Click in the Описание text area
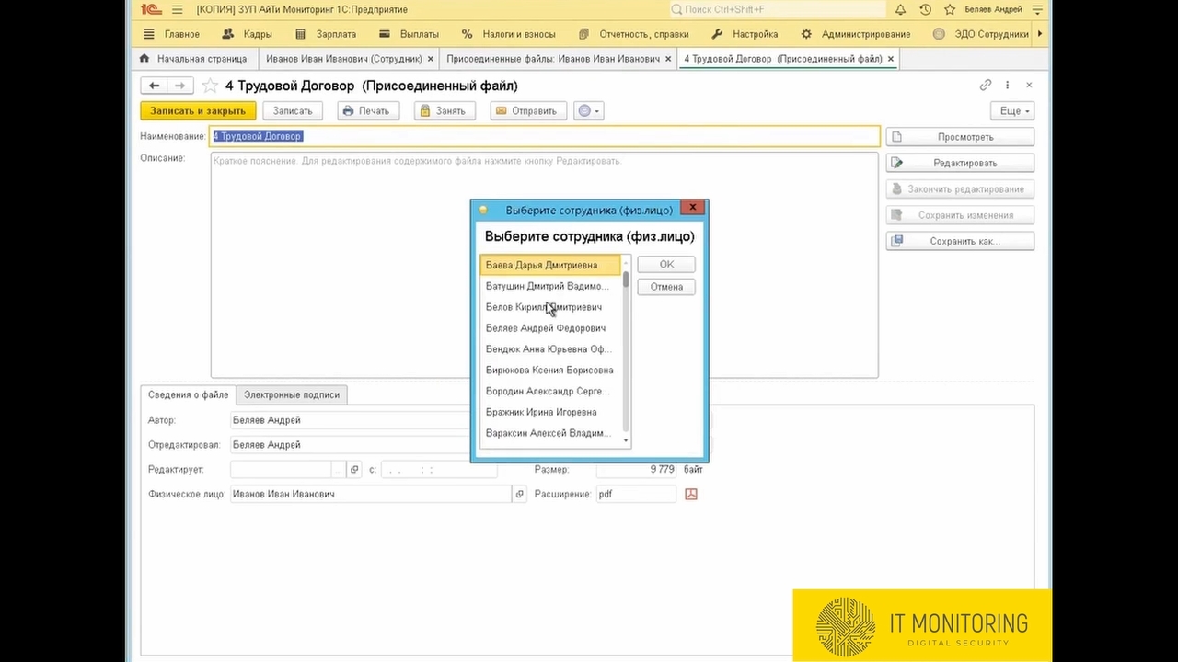This screenshot has height=662, width=1178. point(545,265)
